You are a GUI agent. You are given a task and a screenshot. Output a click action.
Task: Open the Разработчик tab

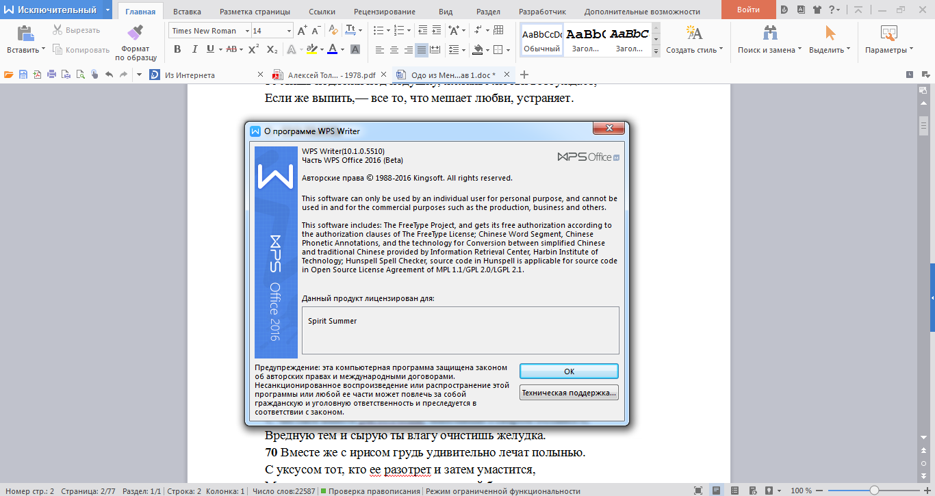pyautogui.click(x=542, y=12)
